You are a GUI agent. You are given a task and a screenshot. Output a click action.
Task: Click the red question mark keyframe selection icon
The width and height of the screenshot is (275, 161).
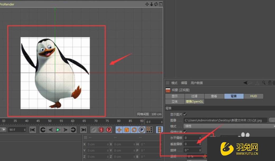(x=109, y=130)
